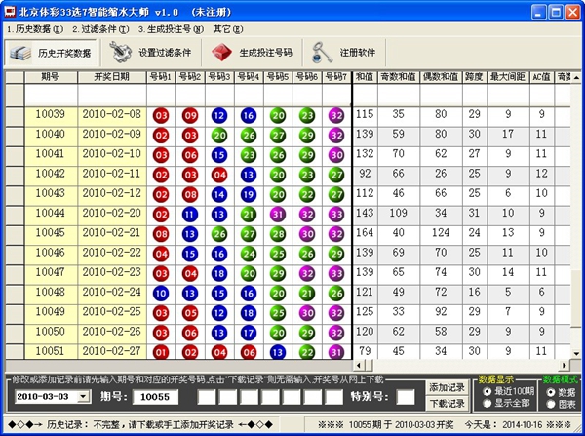Viewport: 585px width, 436px height.
Task: Open the date dropdown showing 2010-03-03
Action: tap(84, 396)
